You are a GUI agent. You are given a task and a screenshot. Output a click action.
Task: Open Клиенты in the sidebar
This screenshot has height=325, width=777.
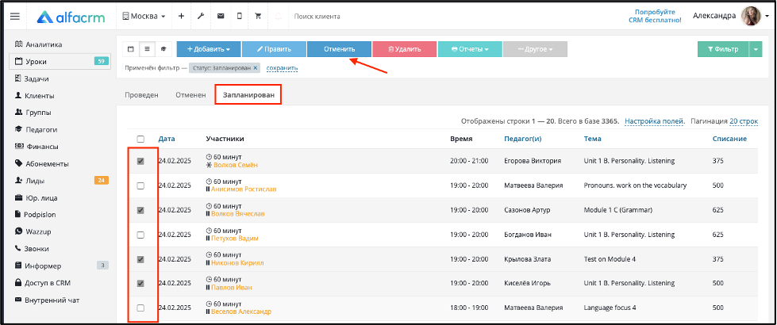(40, 95)
